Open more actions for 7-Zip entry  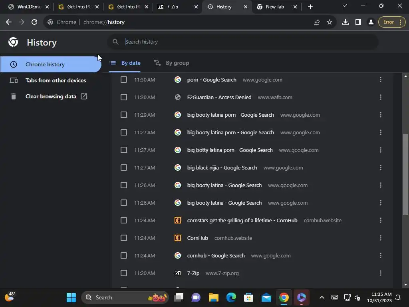coord(381,273)
